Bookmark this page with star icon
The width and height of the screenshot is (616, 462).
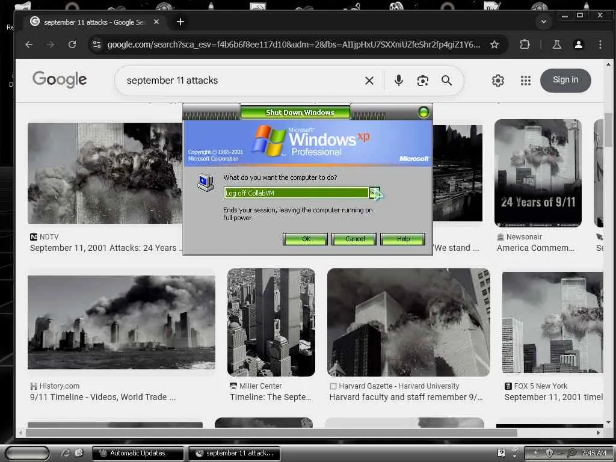tap(494, 45)
